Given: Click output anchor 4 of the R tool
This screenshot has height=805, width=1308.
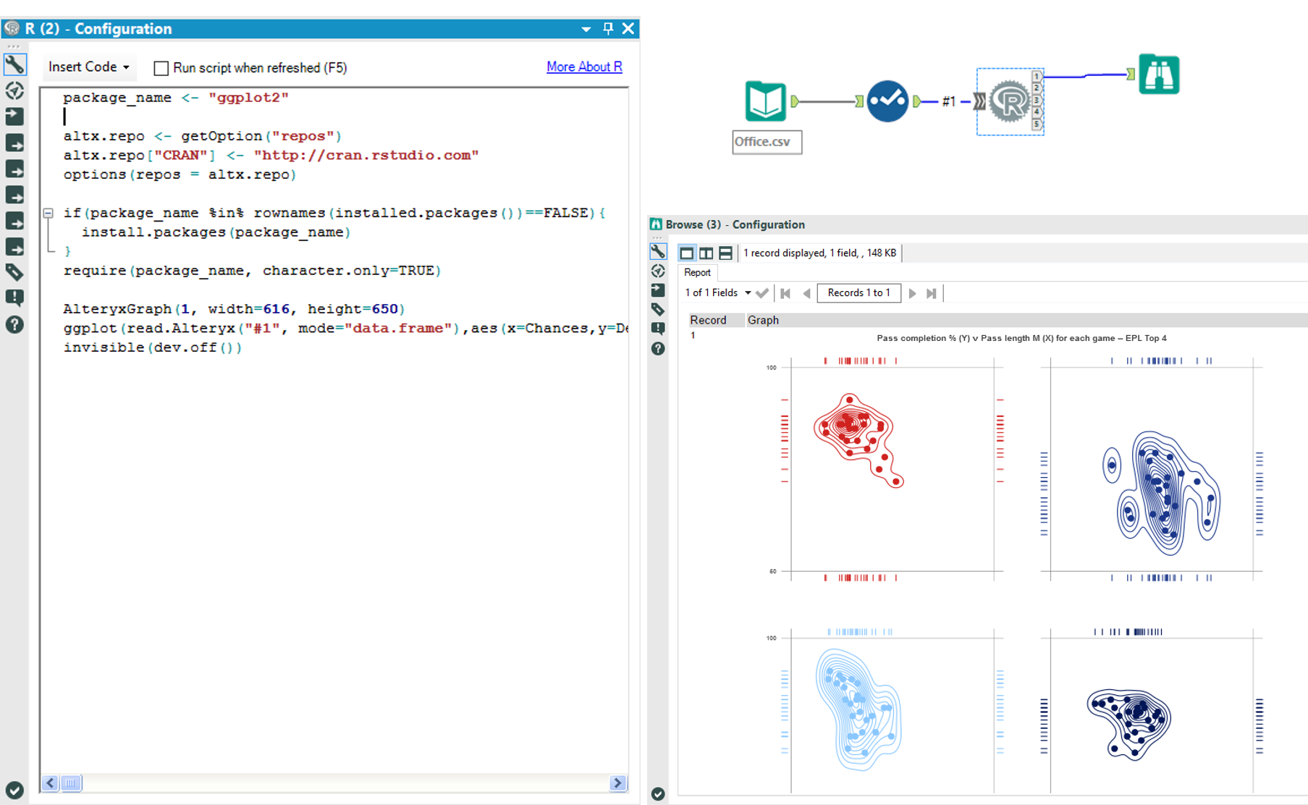Looking at the screenshot, I should tap(1037, 112).
